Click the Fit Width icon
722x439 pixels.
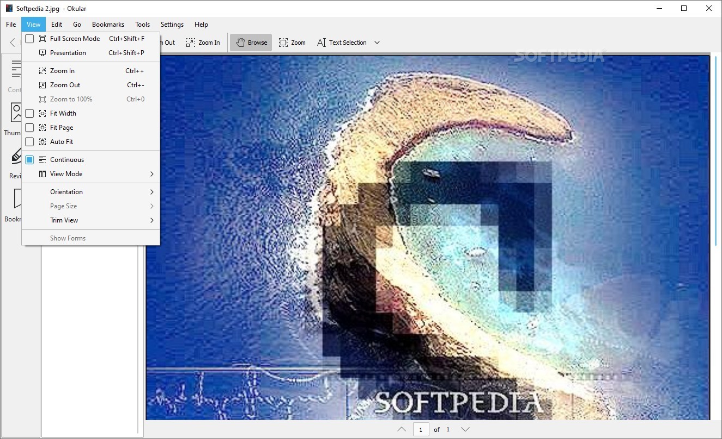pyautogui.click(x=43, y=113)
